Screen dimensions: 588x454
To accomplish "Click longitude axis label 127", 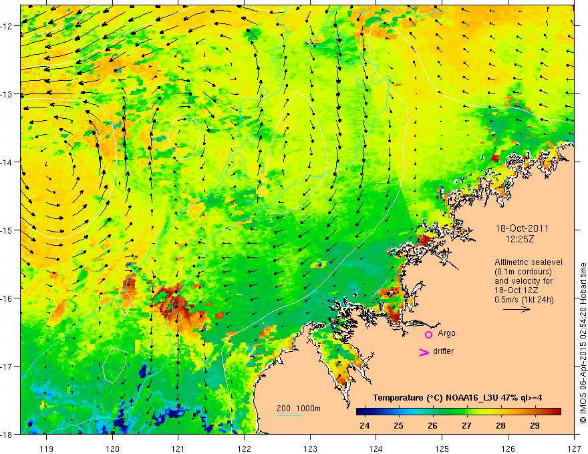I will tap(574, 449).
